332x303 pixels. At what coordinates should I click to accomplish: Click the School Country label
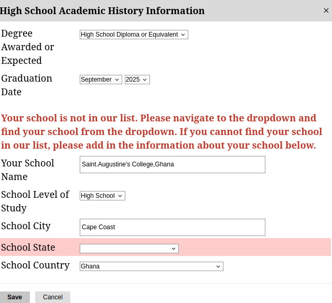tap(35, 265)
